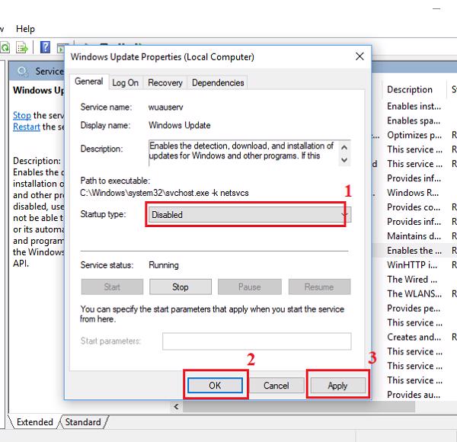Open the Recovery tab
The image size is (457, 442).
coord(165,82)
